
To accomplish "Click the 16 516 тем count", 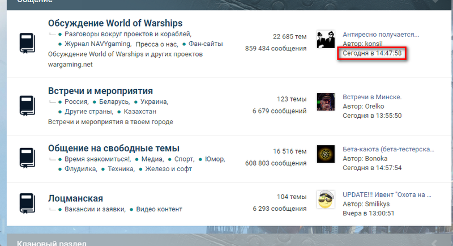I will click(x=290, y=151).
